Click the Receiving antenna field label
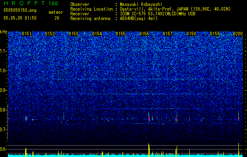This screenshot has width=247, height=157. [x=90, y=18]
